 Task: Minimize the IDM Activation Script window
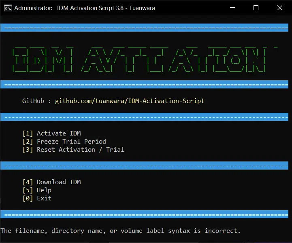[232, 8]
